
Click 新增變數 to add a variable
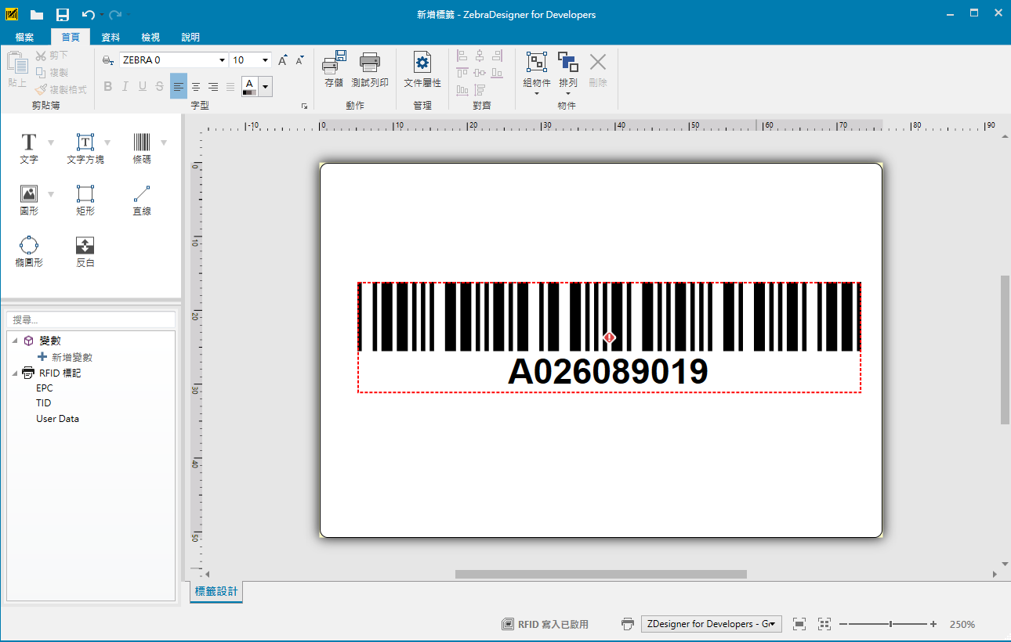[x=65, y=357]
